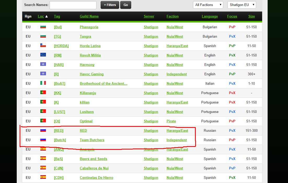
Task: Click the [Butch] tag link
Action: coord(60,140)
